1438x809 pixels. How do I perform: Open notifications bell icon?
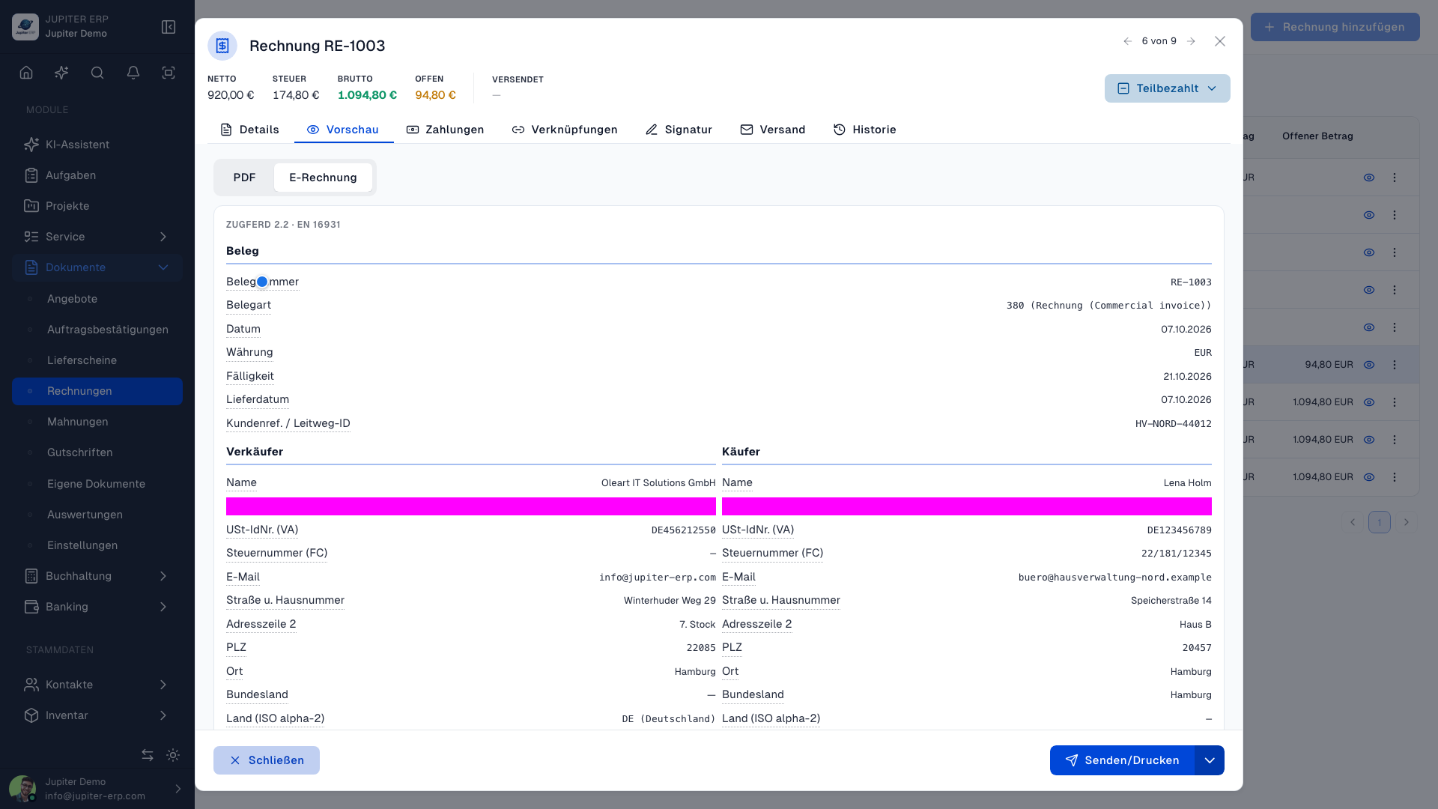click(133, 73)
